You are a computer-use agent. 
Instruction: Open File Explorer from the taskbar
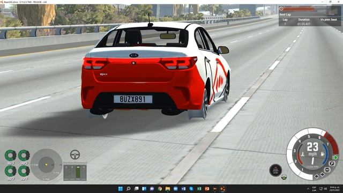[x=168, y=189]
